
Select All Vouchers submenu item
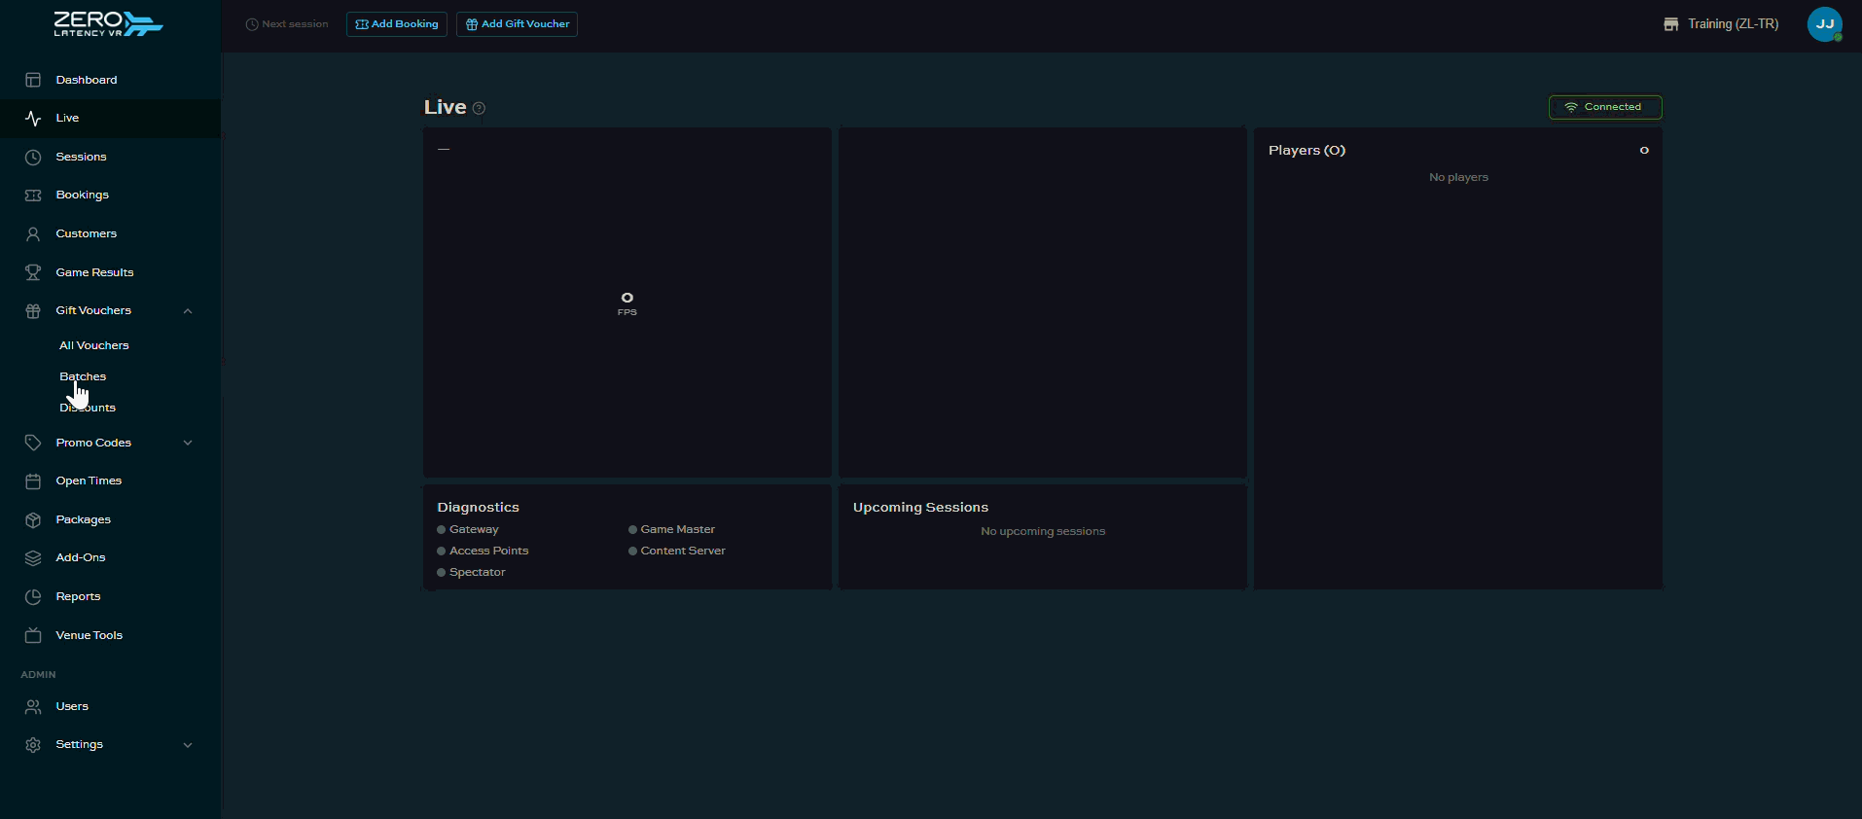(94, 345)
